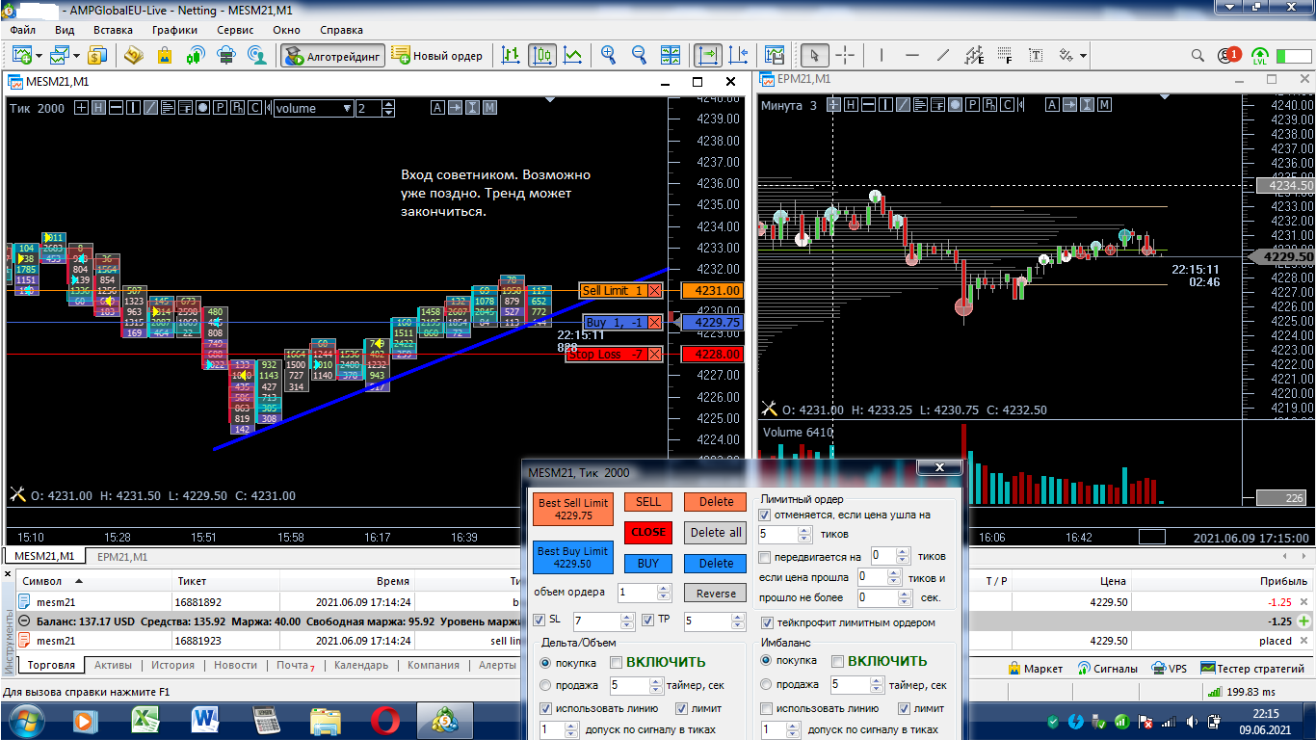Select the cursor arrow tool
1316x740 pixels.
[815, 55]
